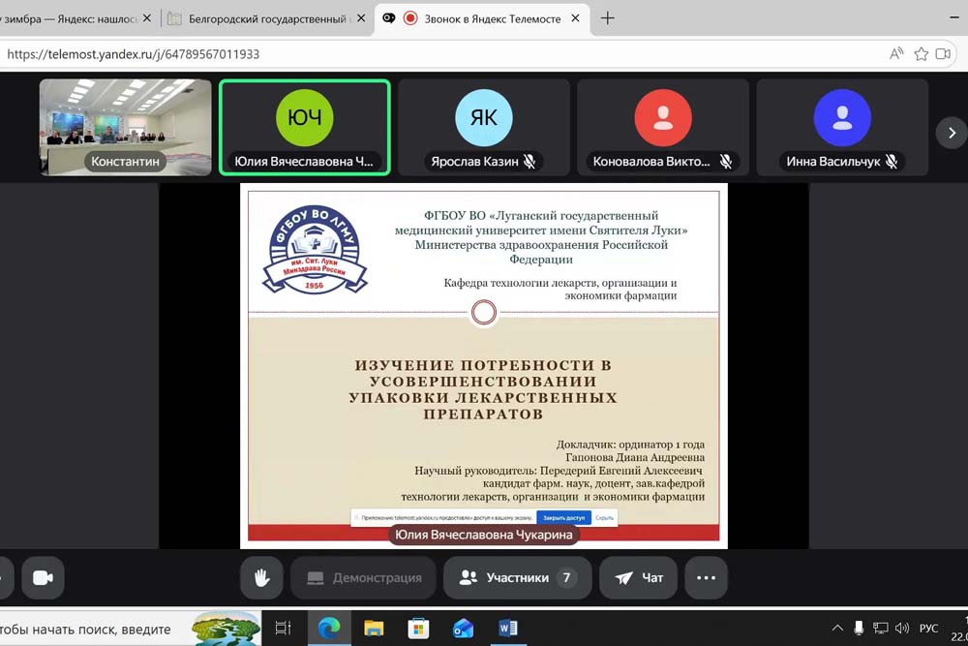Open Microsoft Store from taskbar
This screenshot has width=968, height=646.
pyautogui.click(x=418, y=629)
